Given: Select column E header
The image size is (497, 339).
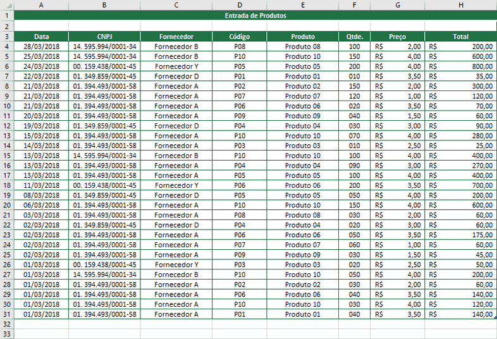Looking at the screenshot, I should coord(303,5).
